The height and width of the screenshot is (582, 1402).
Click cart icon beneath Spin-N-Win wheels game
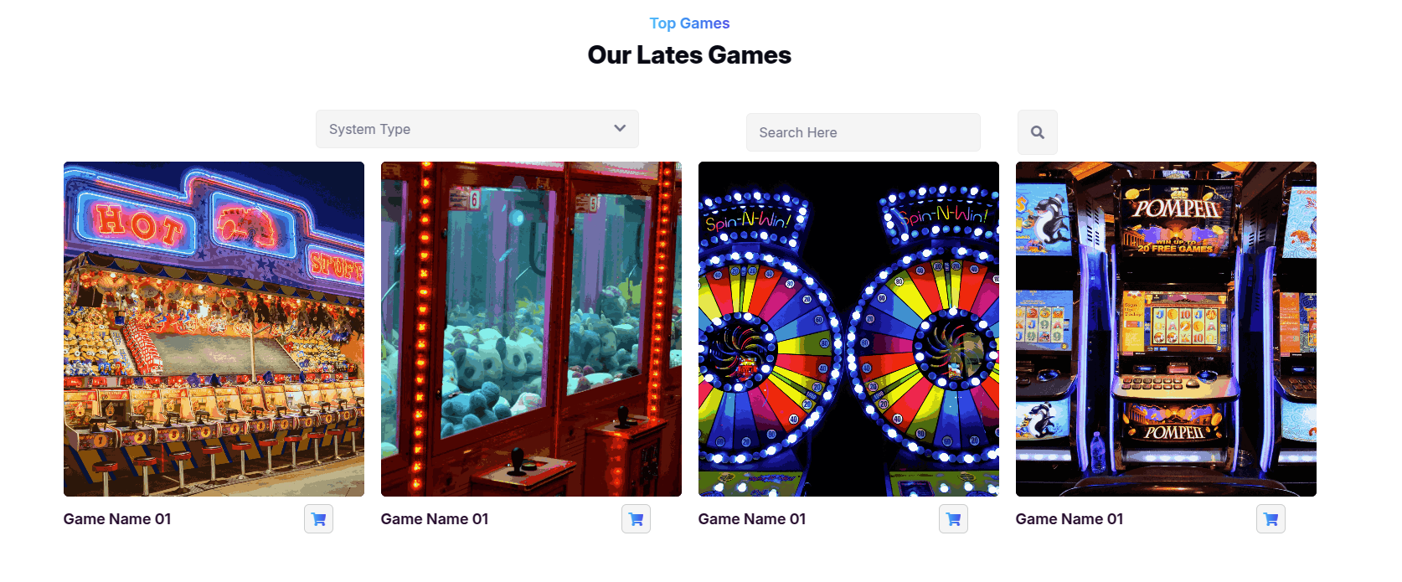point(953,519)
